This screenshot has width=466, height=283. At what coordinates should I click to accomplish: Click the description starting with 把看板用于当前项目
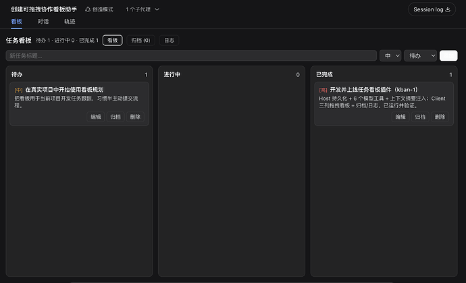tap(76, 102)
